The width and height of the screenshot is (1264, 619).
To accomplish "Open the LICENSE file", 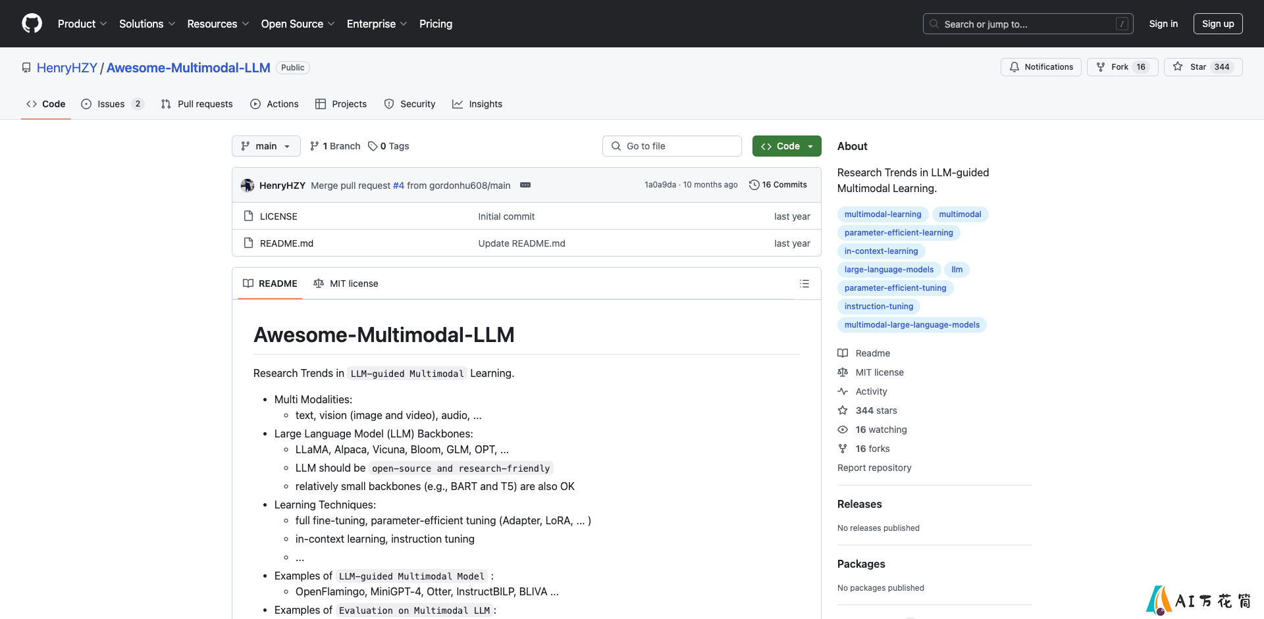I will 278,216.
